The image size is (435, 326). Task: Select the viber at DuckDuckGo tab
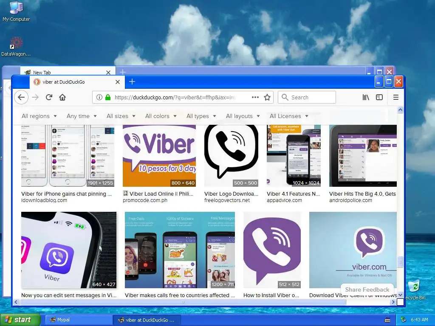pos(77,82)
